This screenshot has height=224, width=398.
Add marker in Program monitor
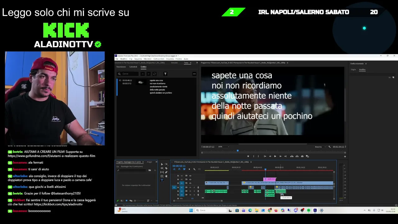tap(248, 156)
